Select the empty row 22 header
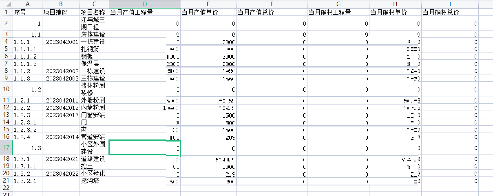The height and width of the screenshot is (196, 493). point(7,187)
